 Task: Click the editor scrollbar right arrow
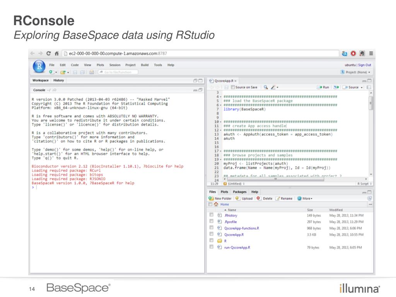366,179
